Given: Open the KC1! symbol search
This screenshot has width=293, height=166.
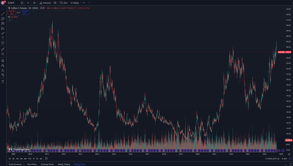Looking at the screenshot, I should pos(12,3).
